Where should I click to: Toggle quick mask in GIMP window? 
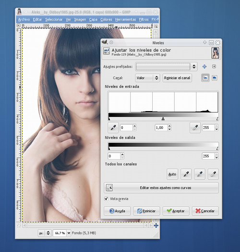tap(19, 226)
